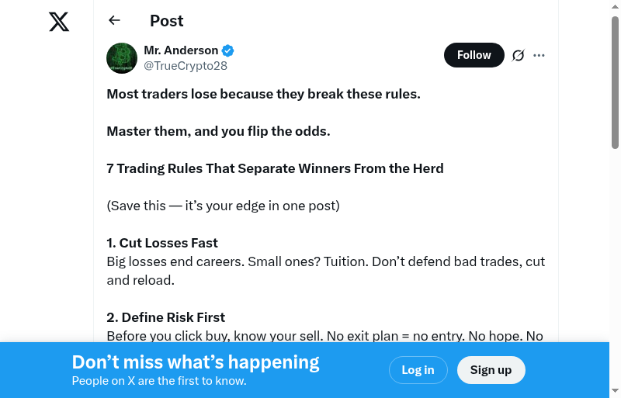The image size is (621, 398).
Task: Open Mr. Anderson's profile avatar
Action: 122,58
